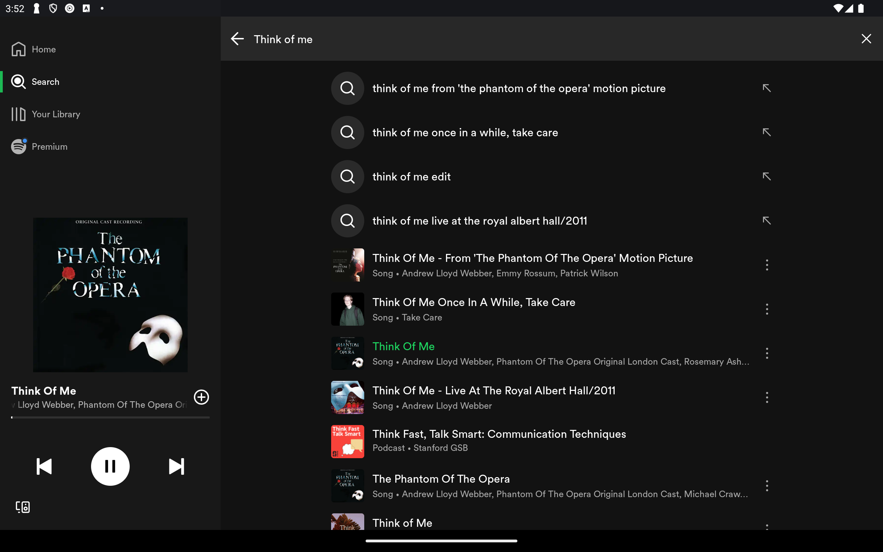Image resolution: width=883 pixels, height=552 pixels.
Task: Open more options for the Motion Picture track
Action: click(x=767, y=265)
